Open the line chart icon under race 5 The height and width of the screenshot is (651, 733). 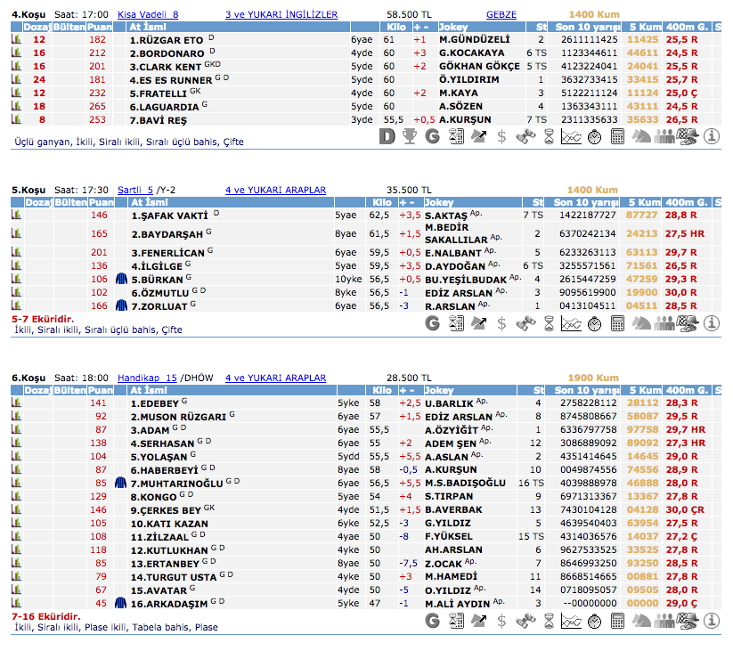(x=572, y=323)
